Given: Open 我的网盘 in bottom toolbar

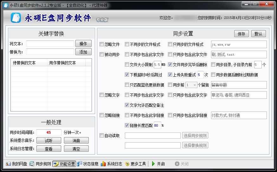Looking at the screenshot, I should click(16, 164).
